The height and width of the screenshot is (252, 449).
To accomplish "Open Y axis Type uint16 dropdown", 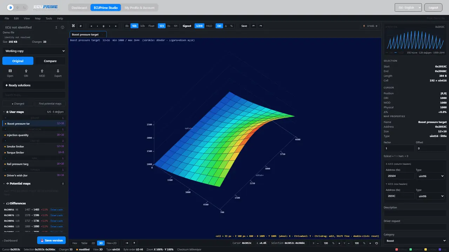I will [430, 196].
